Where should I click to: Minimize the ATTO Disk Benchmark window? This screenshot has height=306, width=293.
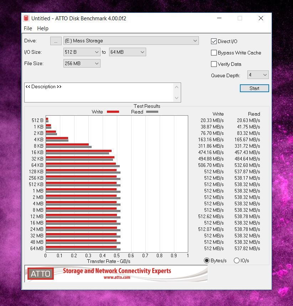click(x=219, y=18)
